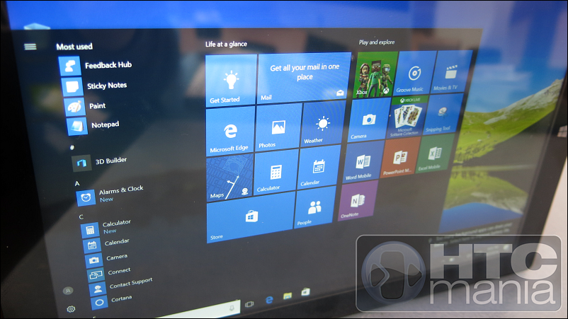This screenshot has width=568, height=319.
Task: Expand the Start menu hamburger button
Action: [30, 47]
